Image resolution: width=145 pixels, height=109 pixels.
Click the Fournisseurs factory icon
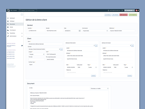tap(8, 30)
